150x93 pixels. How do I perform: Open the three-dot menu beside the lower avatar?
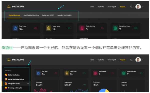[x=142, y=60]
